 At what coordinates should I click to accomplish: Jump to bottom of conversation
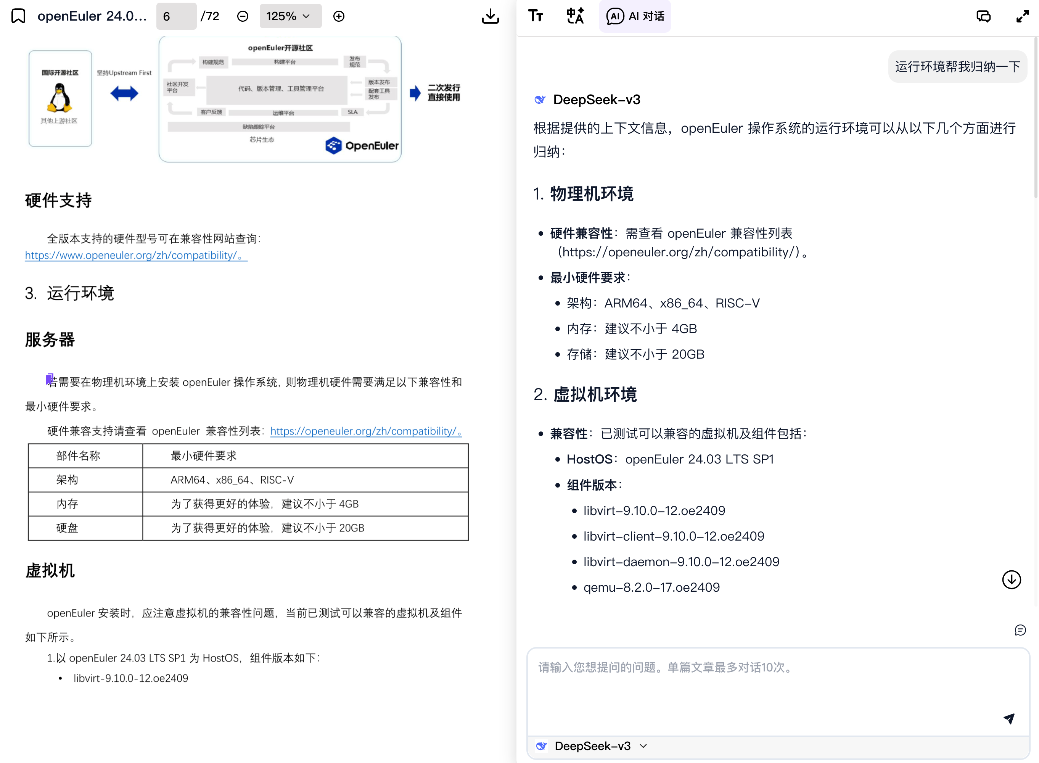[x=1011, y=579]
